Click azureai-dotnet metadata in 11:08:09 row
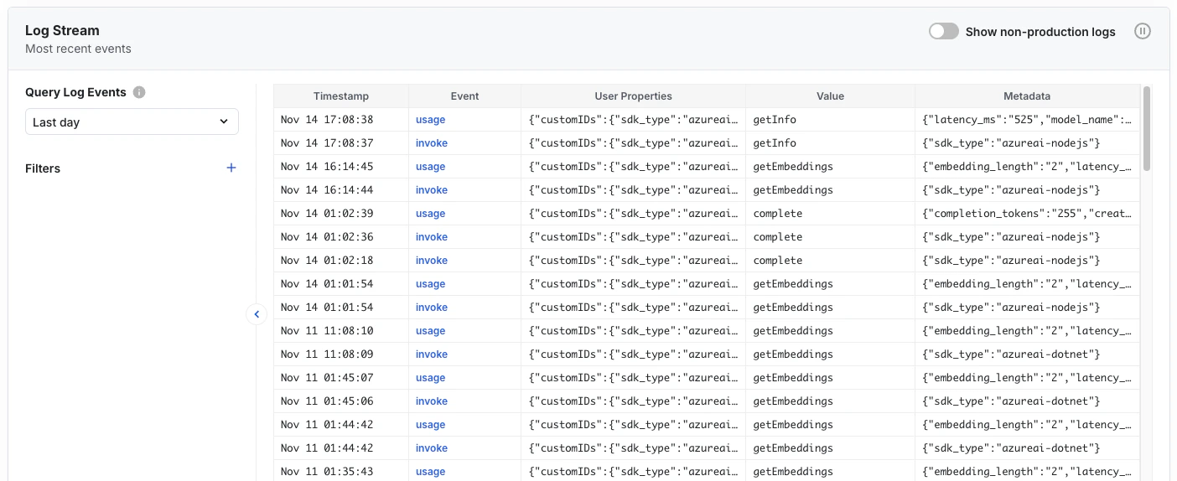This screenshot has width=1177, height=481. [1011, 354]
